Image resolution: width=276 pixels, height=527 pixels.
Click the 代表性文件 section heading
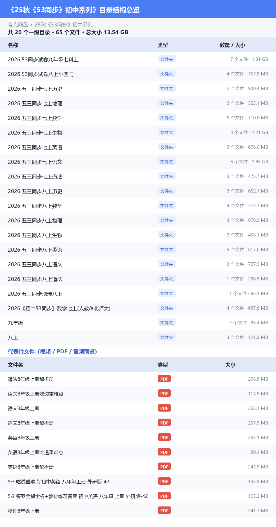pyautogui.click(x=52, y=352)
